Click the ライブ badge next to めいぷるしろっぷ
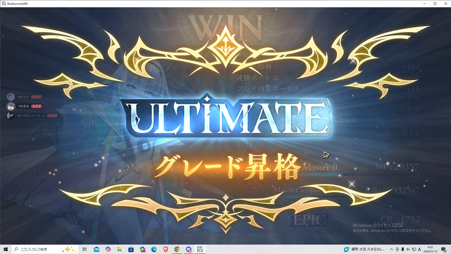This screenshot has height=254, width=451. pyautogui.click(x=52, y=116)
